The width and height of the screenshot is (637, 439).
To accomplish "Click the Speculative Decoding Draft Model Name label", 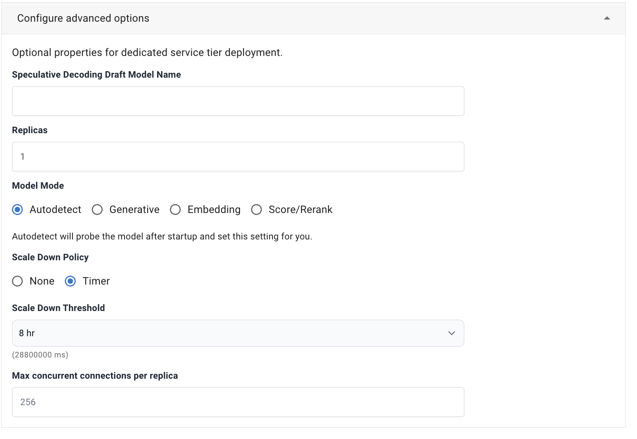I will [96, 75].
